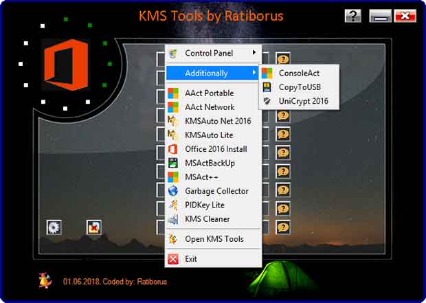Click the KMS Cleaner broom icon
Image resolution: width=426 pixels, height=303 pixels.
click(173, 219)
